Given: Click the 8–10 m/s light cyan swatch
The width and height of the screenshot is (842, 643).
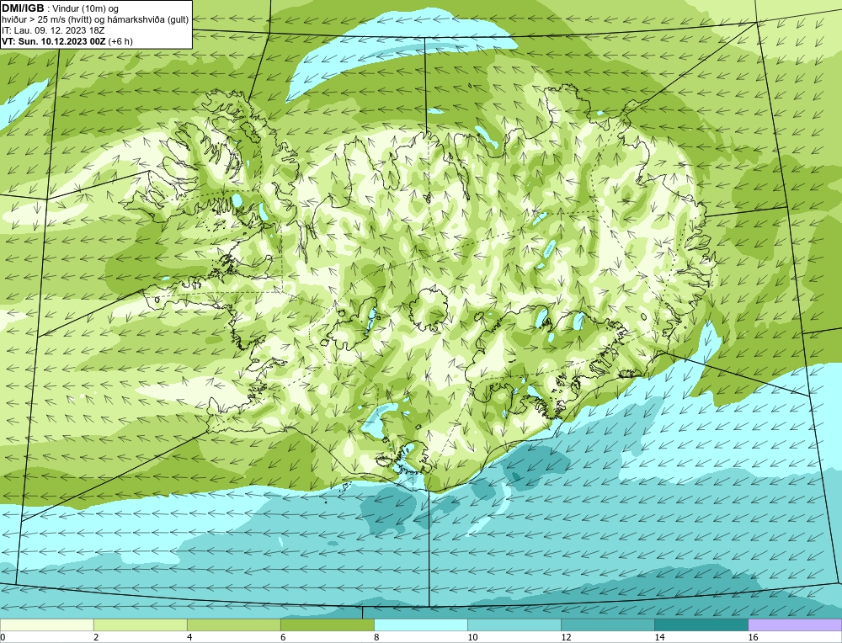Looking at the screenshot, I should point(420,625).
